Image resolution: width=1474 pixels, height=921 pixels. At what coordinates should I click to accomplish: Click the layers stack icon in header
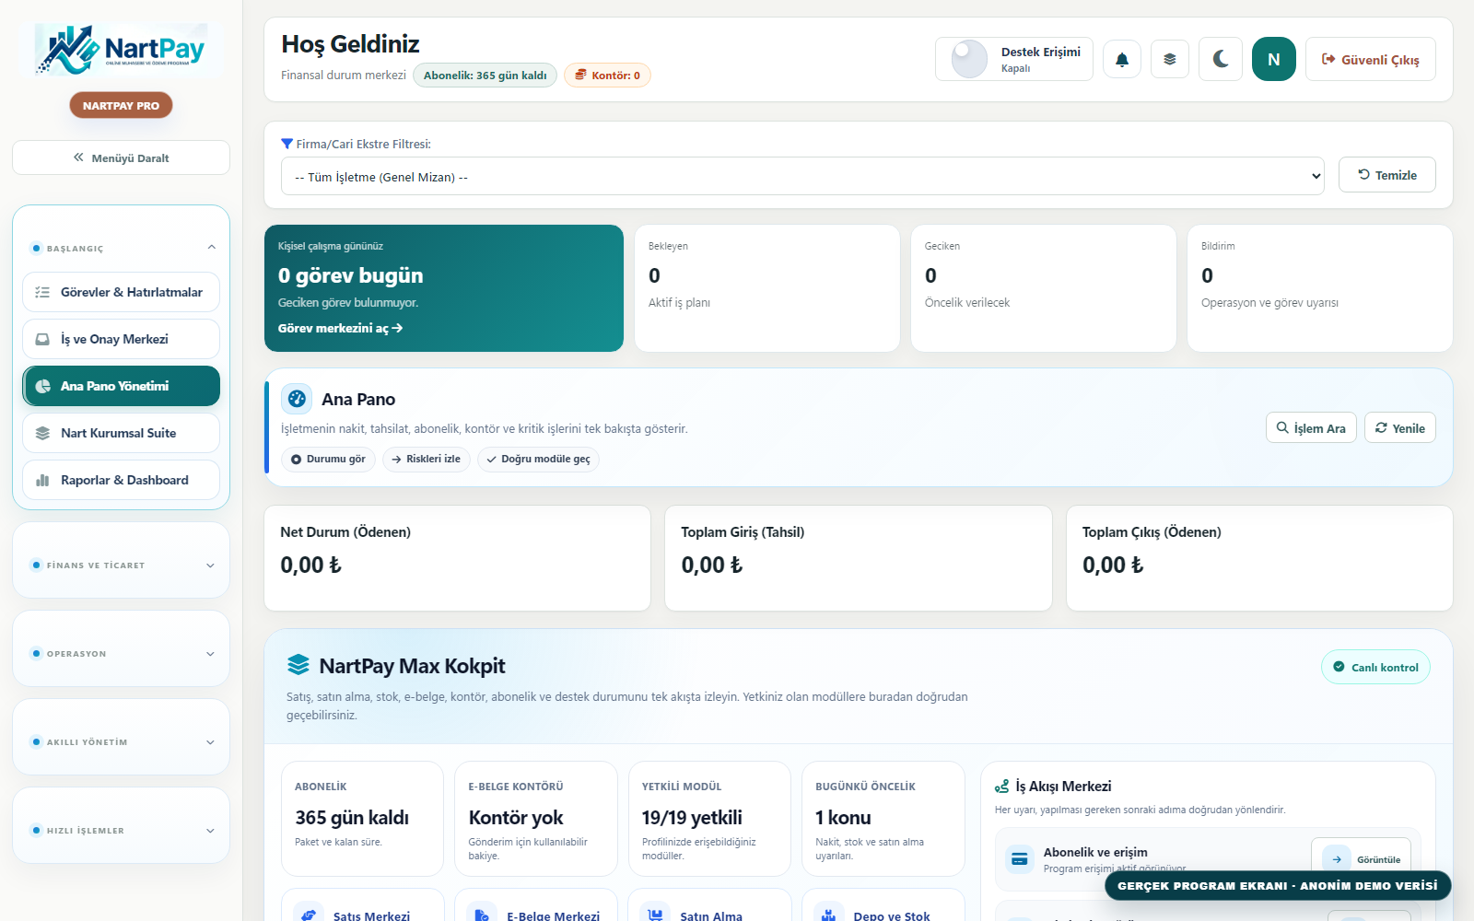pyautogui.click(x=1170, y=59)
